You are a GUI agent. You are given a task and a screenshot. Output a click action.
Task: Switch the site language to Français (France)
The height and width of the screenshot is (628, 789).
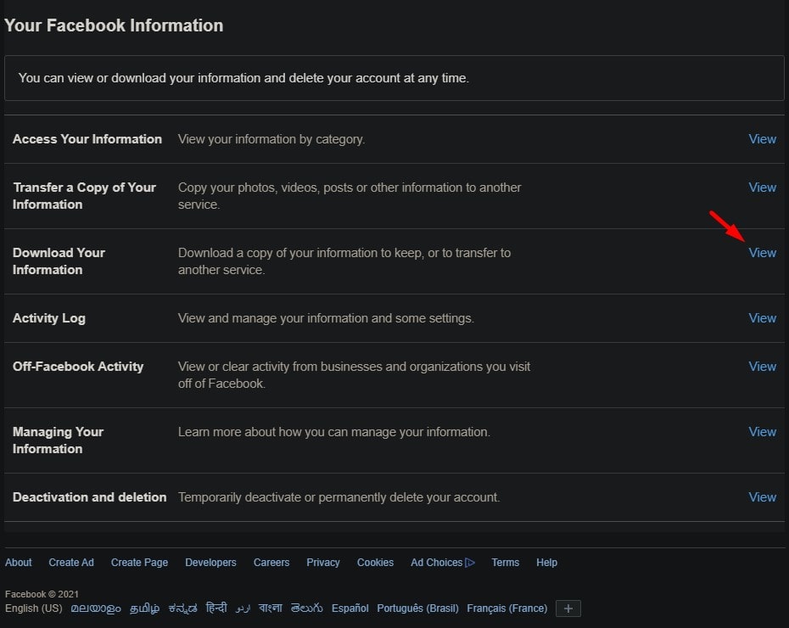click(506, 608)
